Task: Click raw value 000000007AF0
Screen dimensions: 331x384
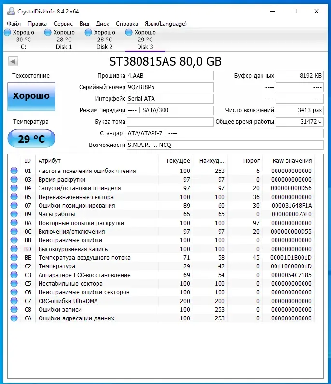Action: coord(291,214)
